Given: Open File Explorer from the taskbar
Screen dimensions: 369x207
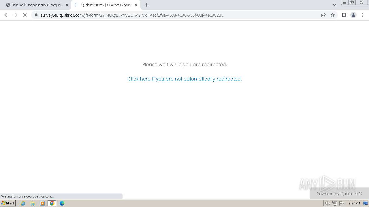Looking at the screenshot, I should pos(33,203).
